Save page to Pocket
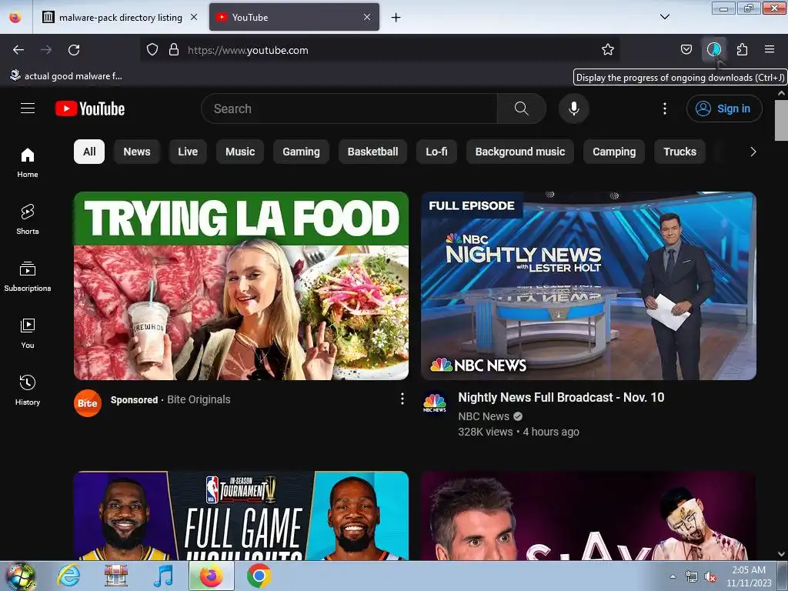 [686, 50]
